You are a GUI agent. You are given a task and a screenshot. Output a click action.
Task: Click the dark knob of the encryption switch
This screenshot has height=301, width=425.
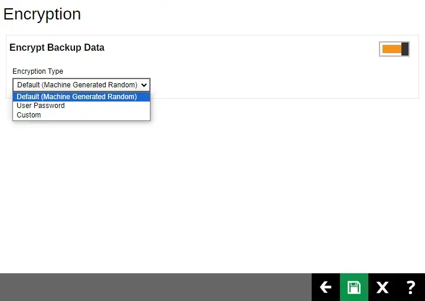pos(405,49)
